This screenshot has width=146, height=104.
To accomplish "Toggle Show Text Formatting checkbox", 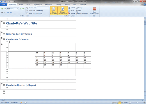I will (x=27, y=11).
